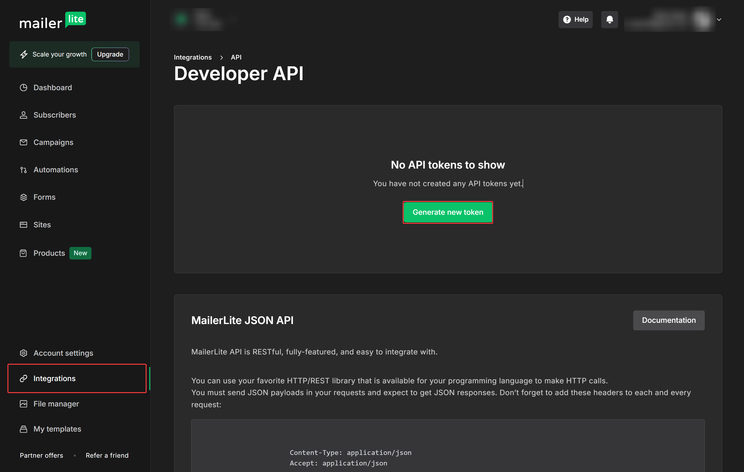Click the Automations branch icon
Screen dimensions: 744x472
click(x=23, y=170)
